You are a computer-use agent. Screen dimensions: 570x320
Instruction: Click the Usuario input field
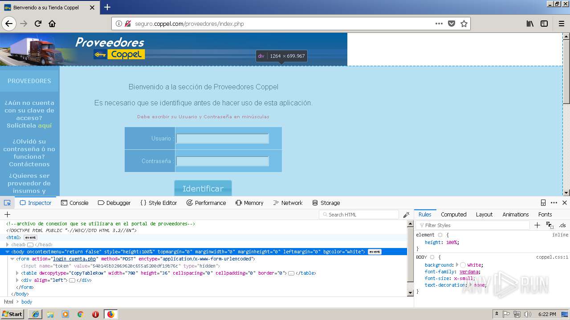pos(222,138)
